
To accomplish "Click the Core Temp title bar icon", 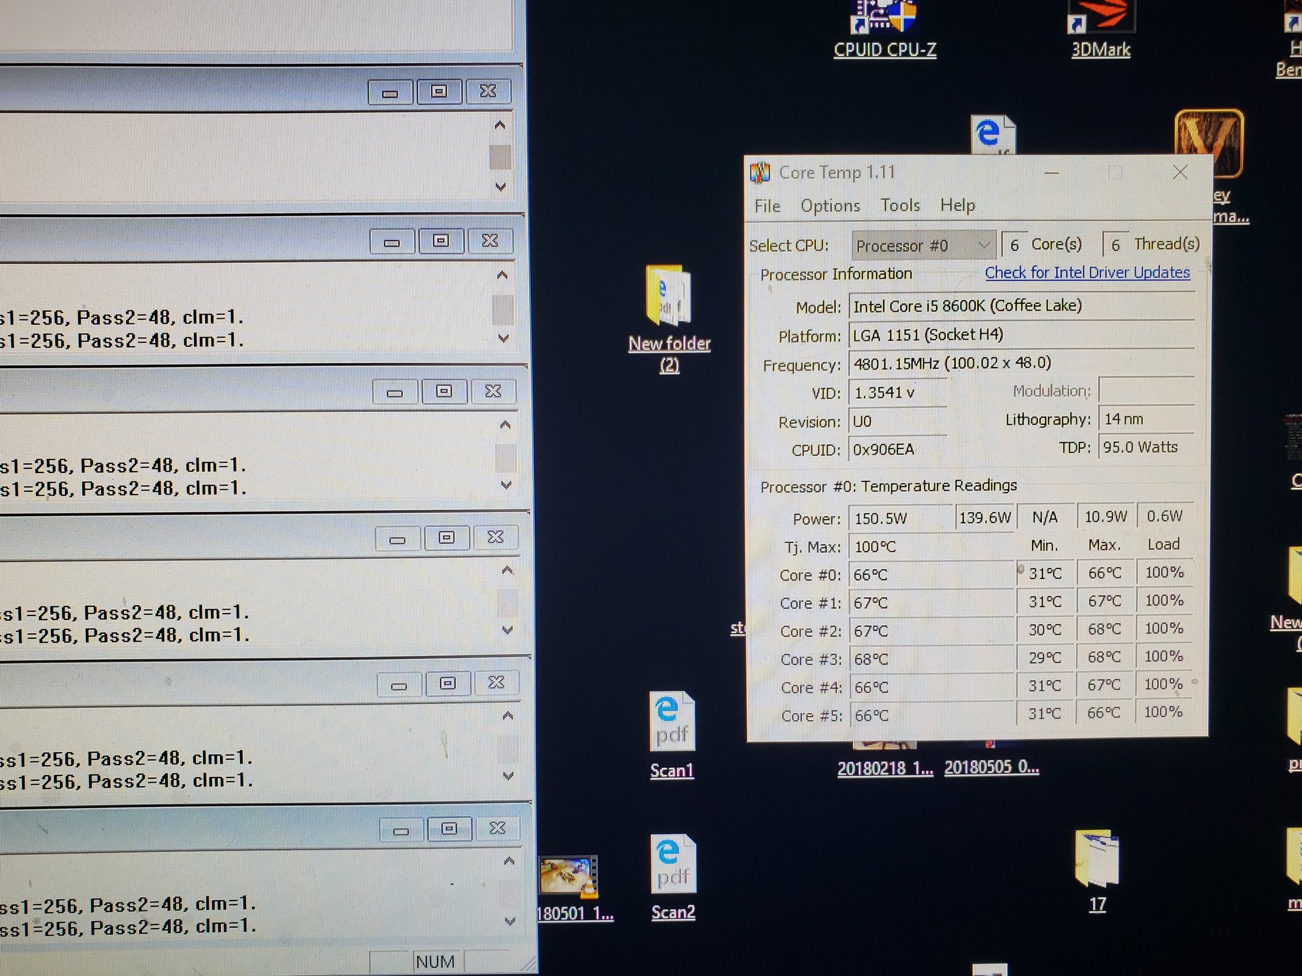I will point(760,173).
